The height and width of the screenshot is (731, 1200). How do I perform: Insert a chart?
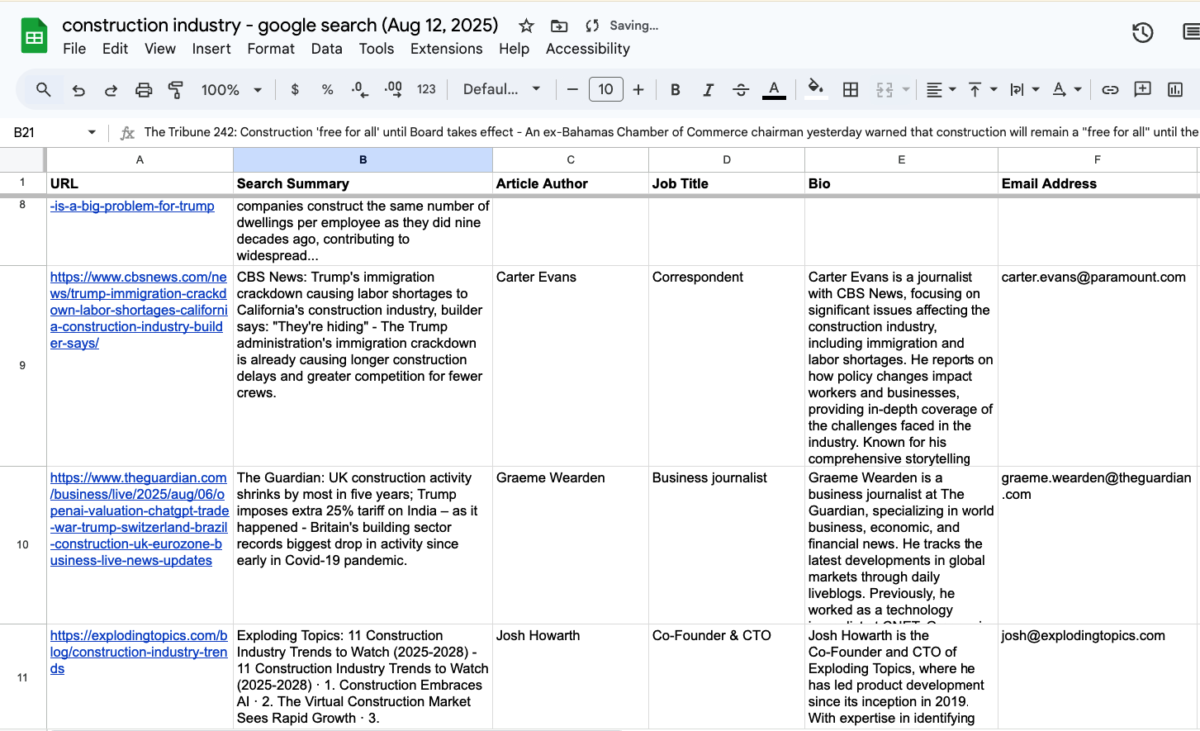pyautogui.click(x=1175, y=88)
